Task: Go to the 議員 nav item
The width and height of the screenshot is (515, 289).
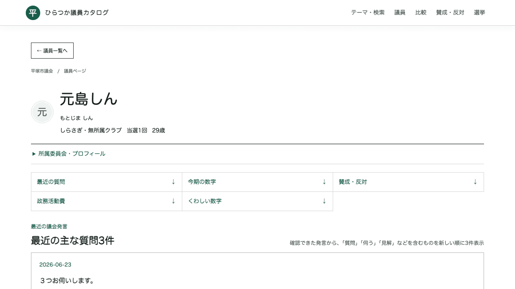Action: [400, 12]
